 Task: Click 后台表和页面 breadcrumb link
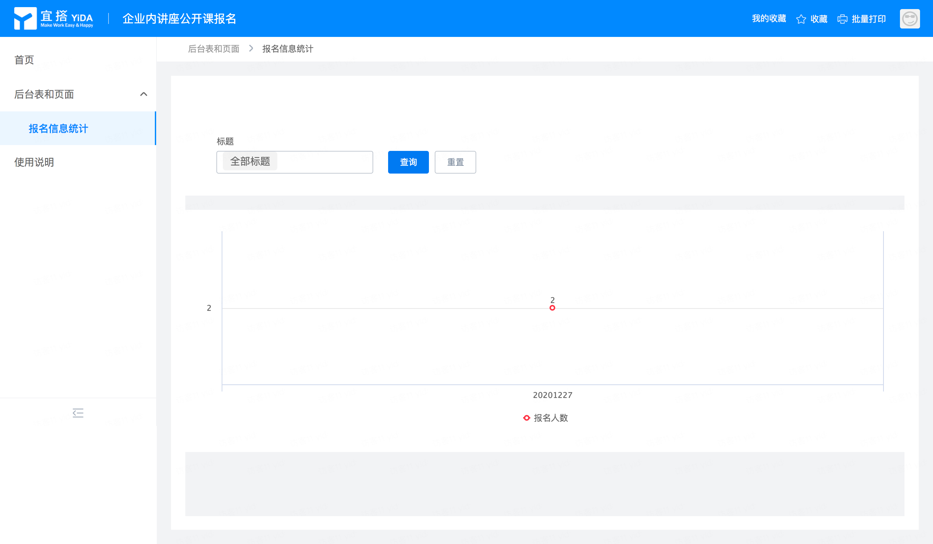click(213, 49)
